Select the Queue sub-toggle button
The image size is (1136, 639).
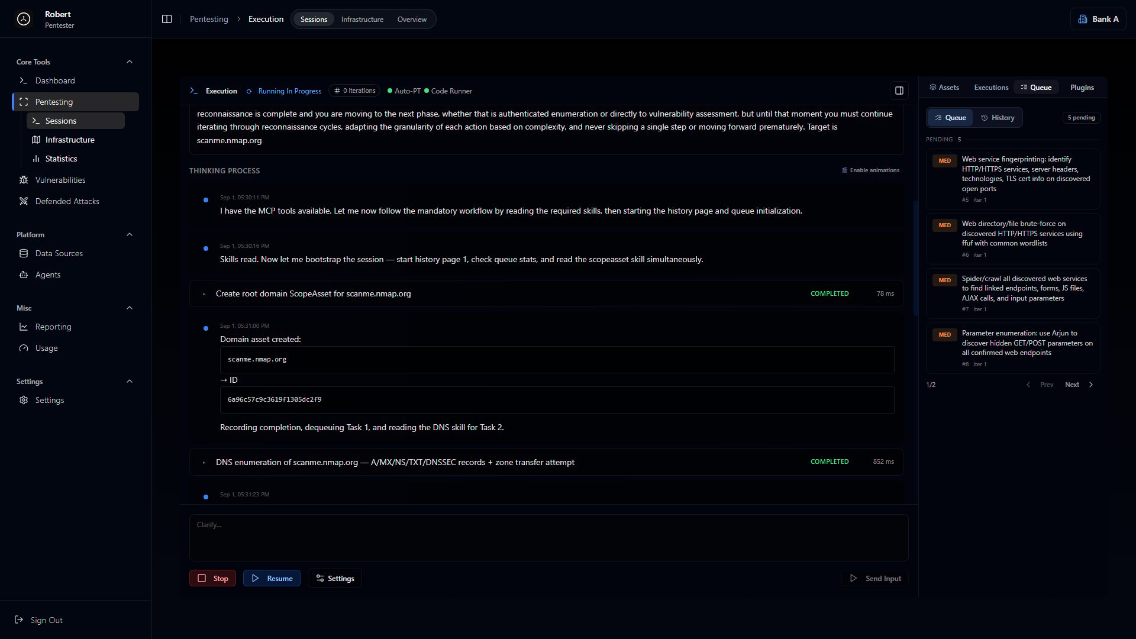coord(950,118)
